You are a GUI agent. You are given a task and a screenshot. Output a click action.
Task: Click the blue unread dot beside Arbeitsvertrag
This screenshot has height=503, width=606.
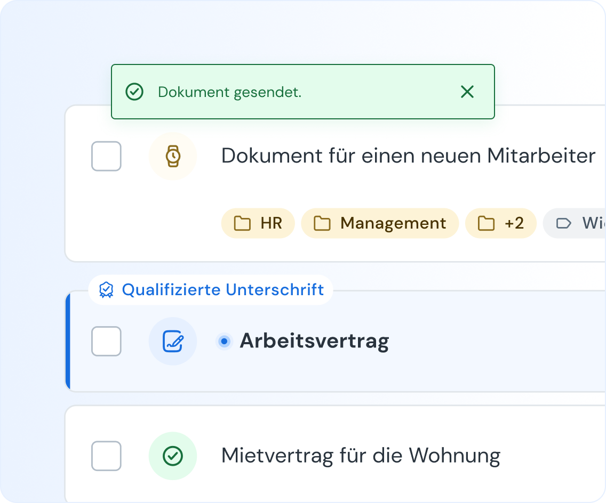225,341
